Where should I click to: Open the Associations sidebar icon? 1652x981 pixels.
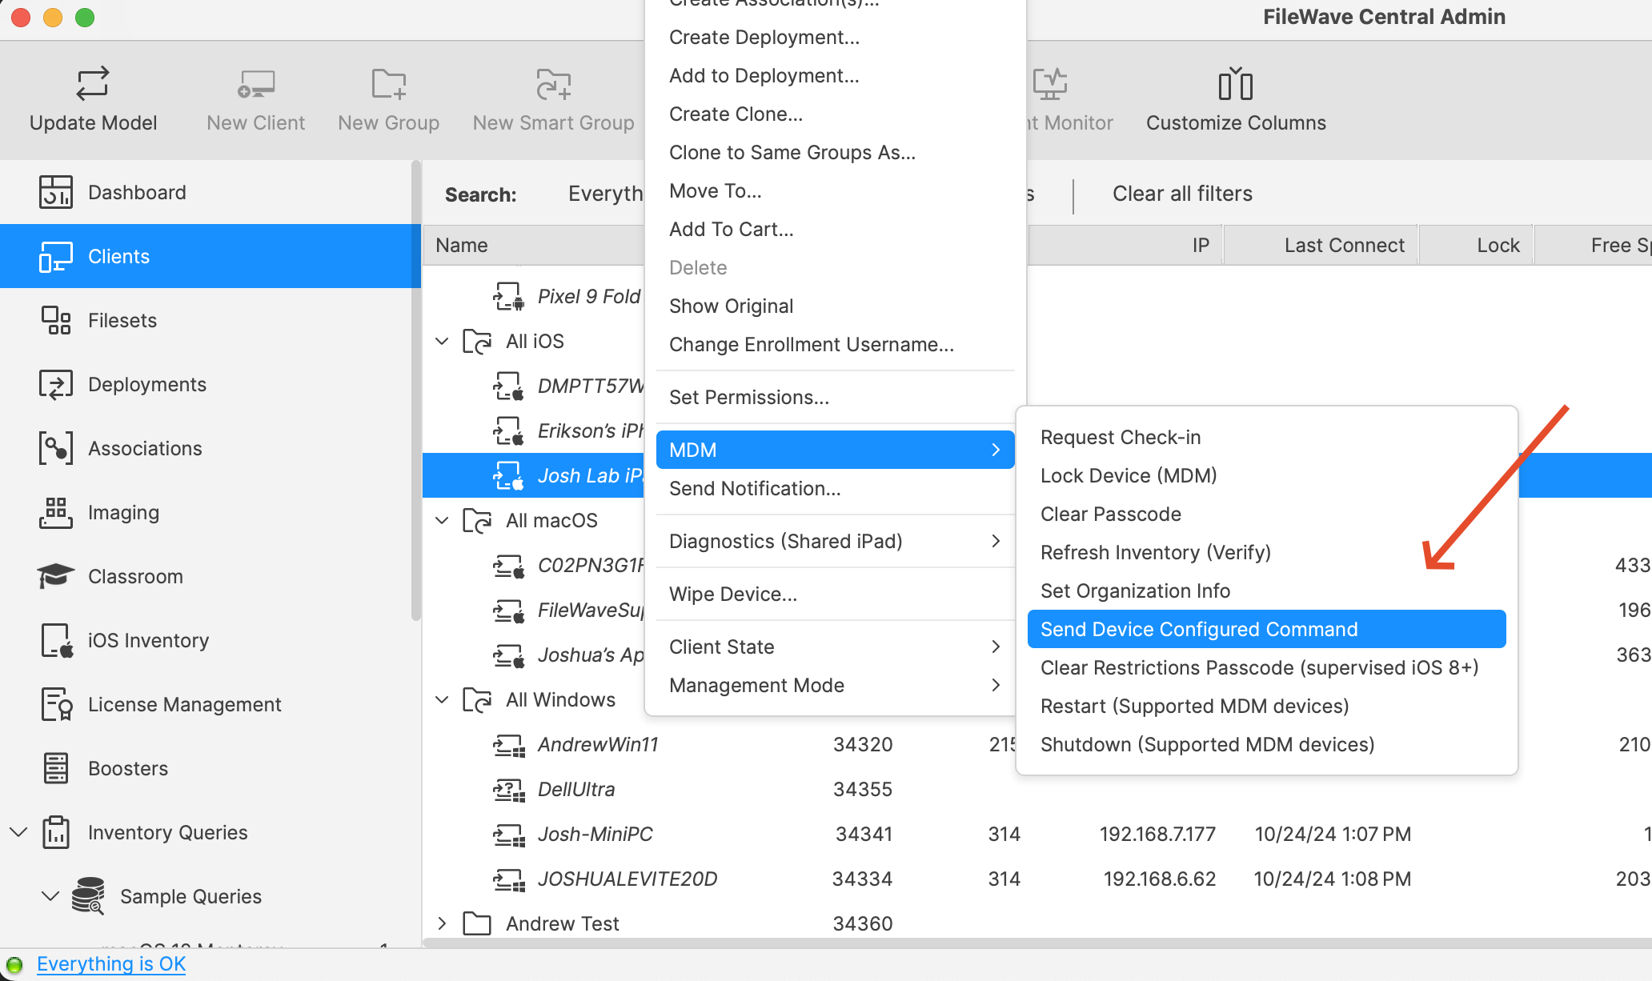55,448
